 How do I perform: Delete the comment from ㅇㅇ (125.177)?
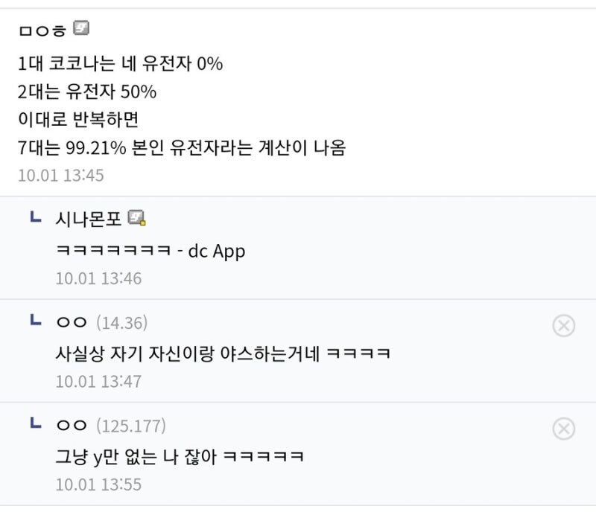pyautogui.click(x=564, y=429)
